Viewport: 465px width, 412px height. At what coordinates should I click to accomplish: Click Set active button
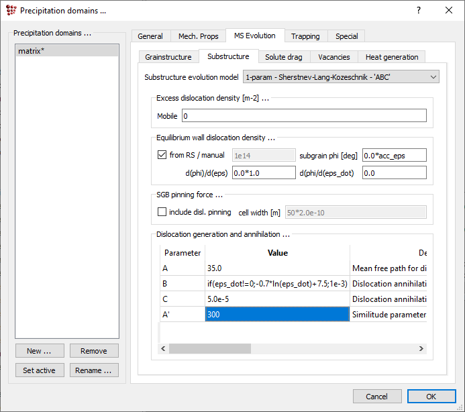point(39,370)
